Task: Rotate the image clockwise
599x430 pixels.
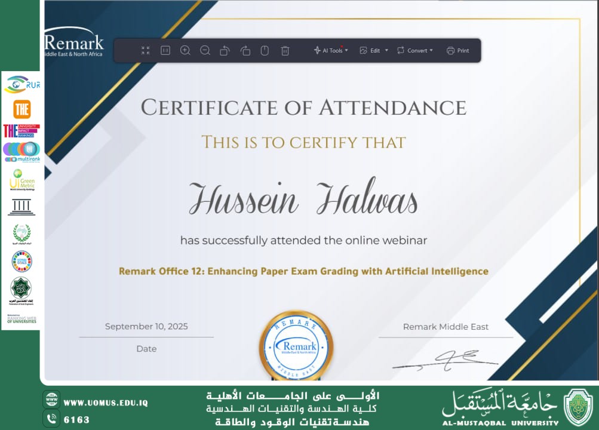Action: pos(245,51)
